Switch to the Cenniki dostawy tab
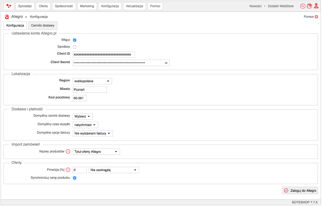 (43, 25)
